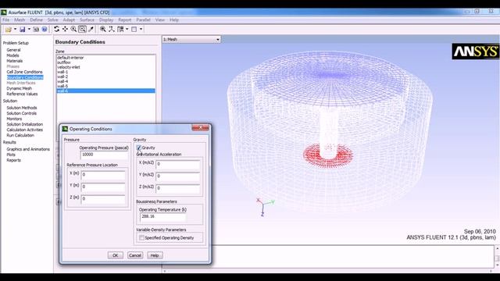Open the File menu
The image size is (500, 281).
point(5,20)
